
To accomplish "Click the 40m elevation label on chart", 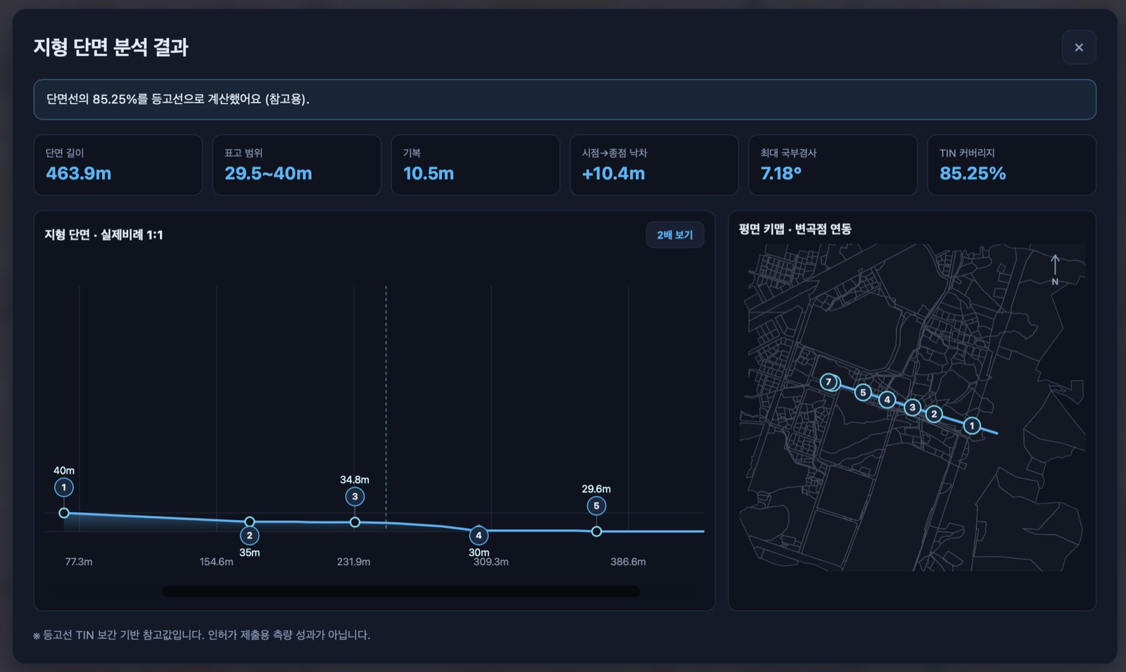I will (x=64, y=471).
